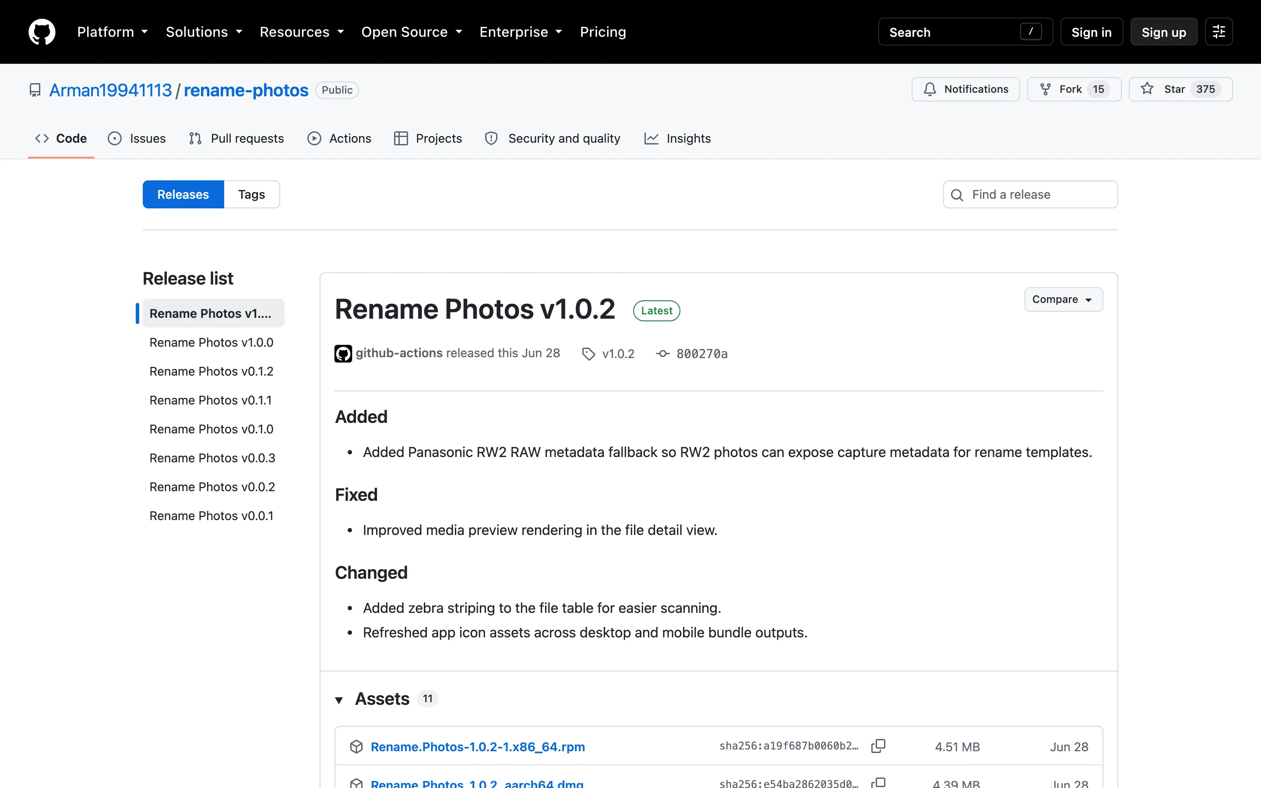1261x788 pixels.
Task: Expand the Solutions menu
Action: pos(204,32)
